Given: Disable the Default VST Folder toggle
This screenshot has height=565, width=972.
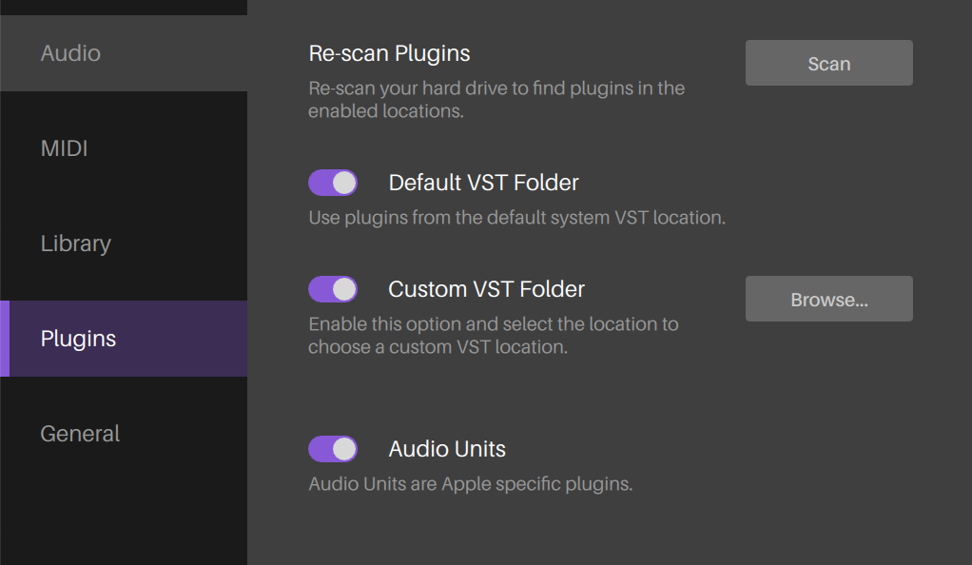Looking at the screenshot, I should coord(333,183).
